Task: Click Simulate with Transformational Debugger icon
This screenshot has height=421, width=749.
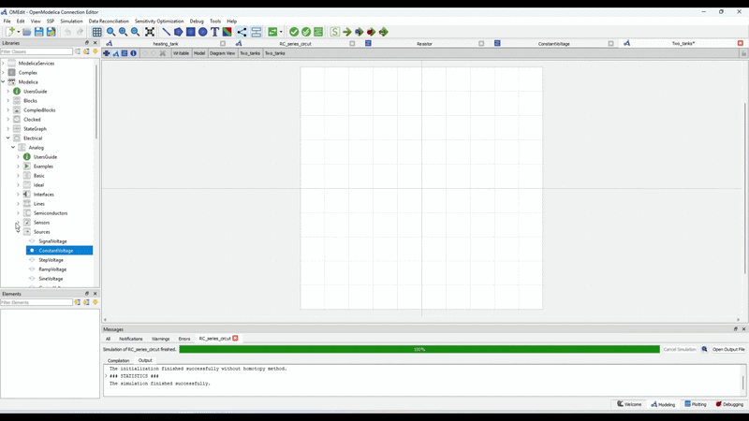Action: [x=360, y=32]
